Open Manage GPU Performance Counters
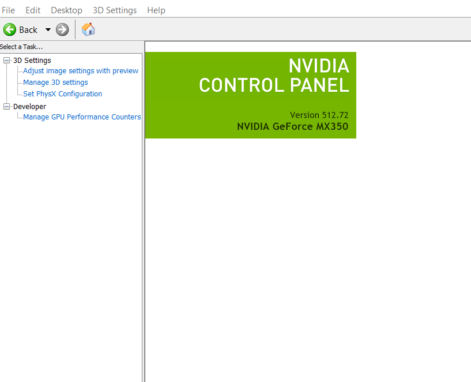The height and width of the screenshot is (382, 471). tap(82, 117)
